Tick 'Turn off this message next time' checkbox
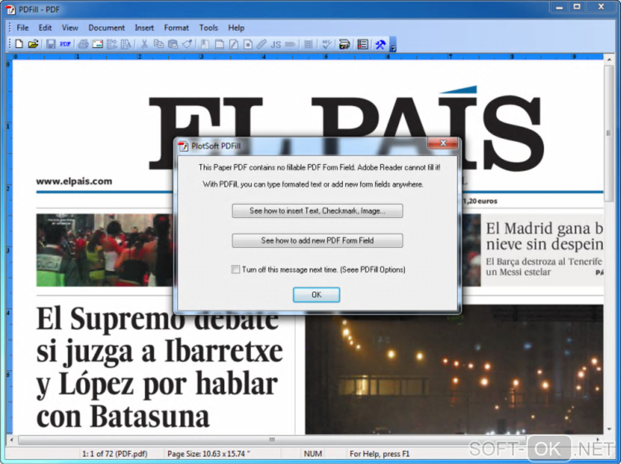 click(x=236, y=269)
